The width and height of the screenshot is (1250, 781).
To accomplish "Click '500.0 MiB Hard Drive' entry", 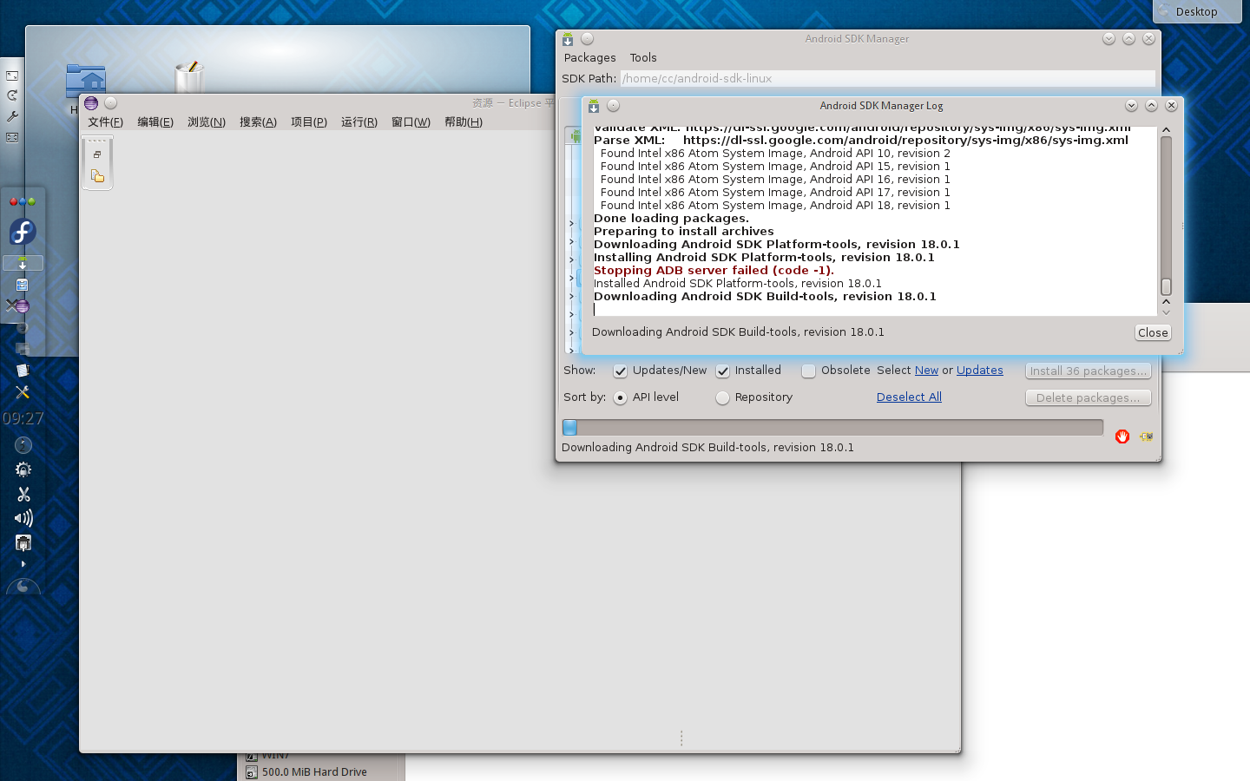I will pos(314,772).
